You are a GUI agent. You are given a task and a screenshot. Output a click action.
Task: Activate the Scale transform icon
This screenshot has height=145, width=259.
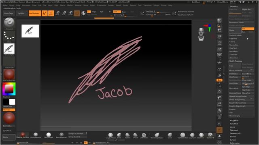64,13
